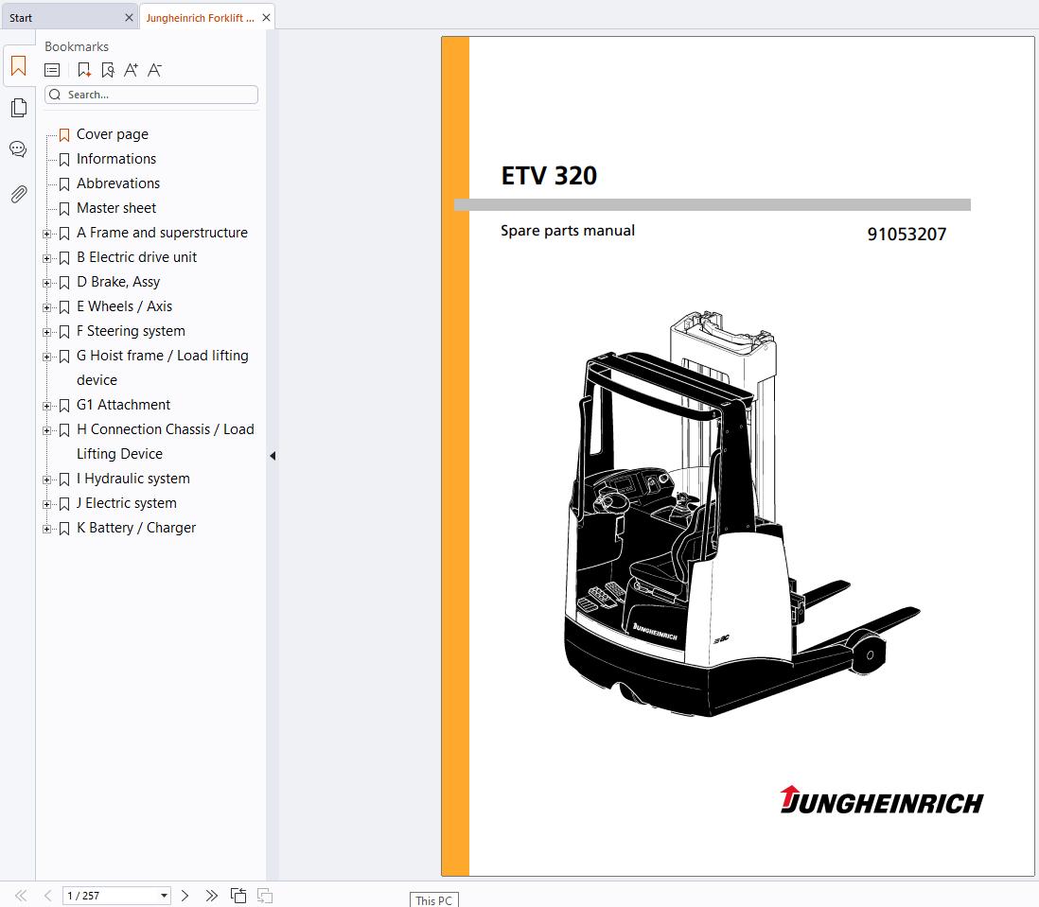Screen dimensions: 1039x907
Task: Select I Hydraulic system bookmark text
Action: click(133, 478)
